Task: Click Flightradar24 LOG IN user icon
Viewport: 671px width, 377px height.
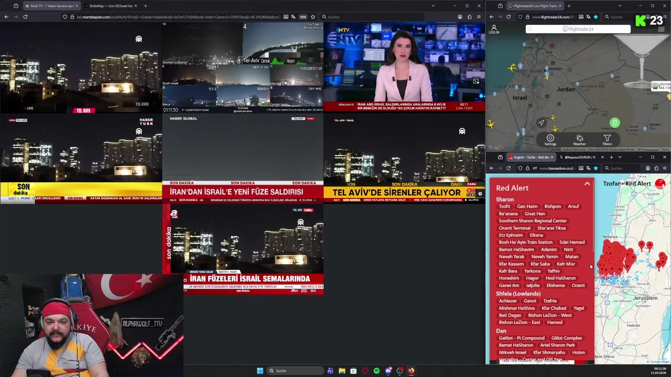Action: [494, 29]
